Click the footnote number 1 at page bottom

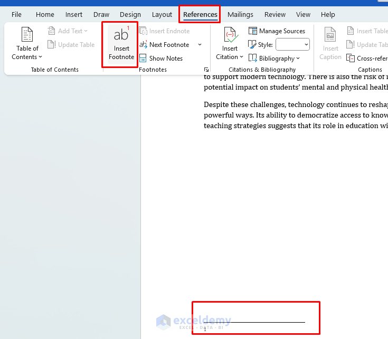pos(205,330)
